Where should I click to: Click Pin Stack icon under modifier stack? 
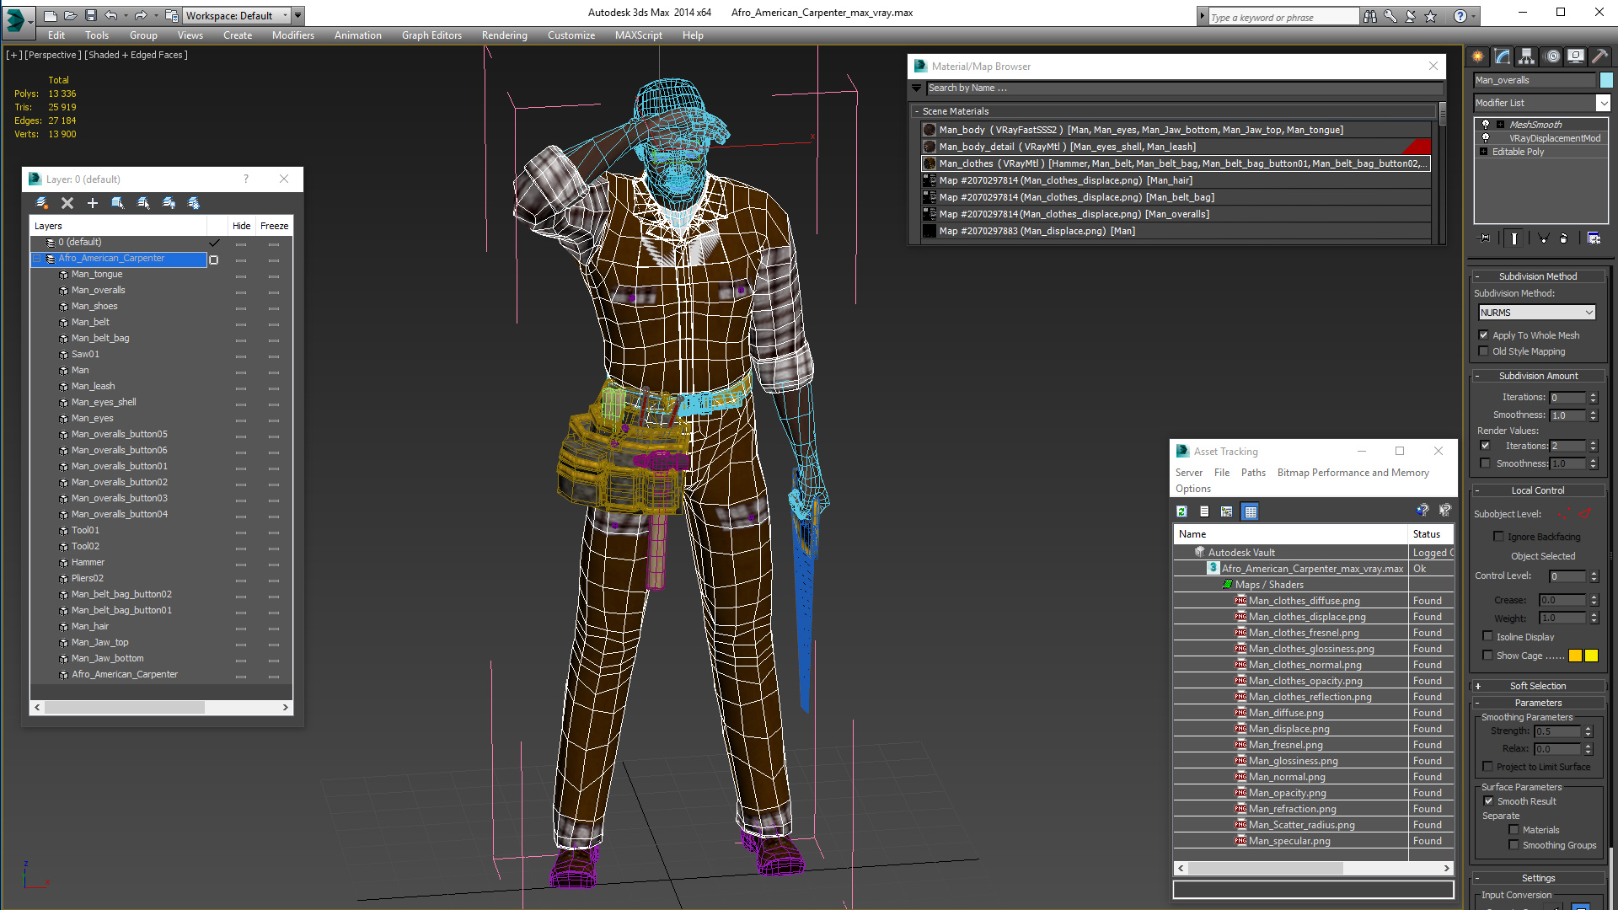click(x=1485, y=238)
